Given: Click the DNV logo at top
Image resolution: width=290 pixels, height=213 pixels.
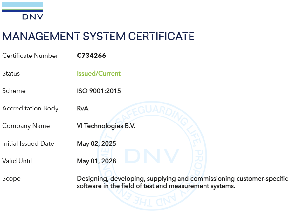Looking at the screenshot, I should click(x=23, y=11).
